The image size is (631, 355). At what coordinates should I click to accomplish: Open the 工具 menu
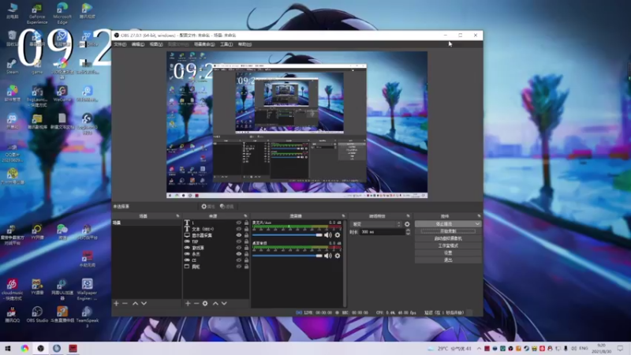click(x=226, y=44)
